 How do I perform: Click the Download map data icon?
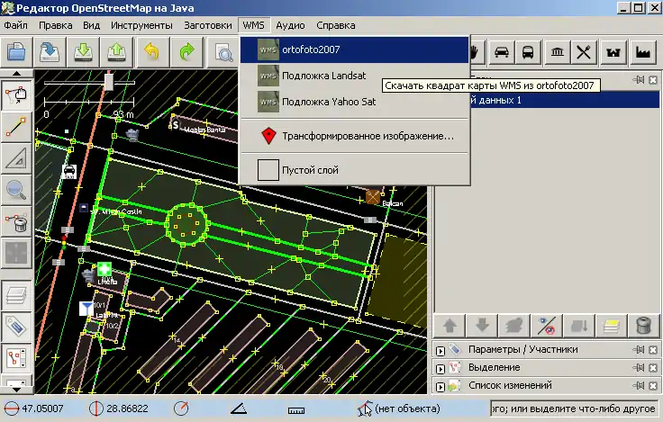coord(83,51)
